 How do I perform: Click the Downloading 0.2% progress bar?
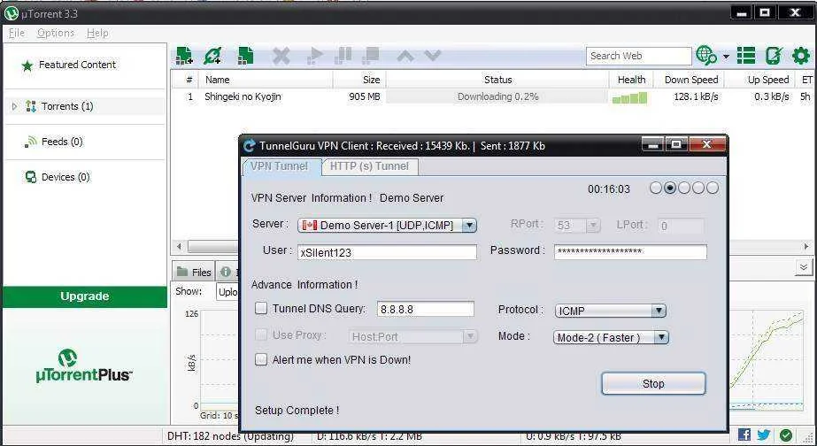click(x=497, y=97)
